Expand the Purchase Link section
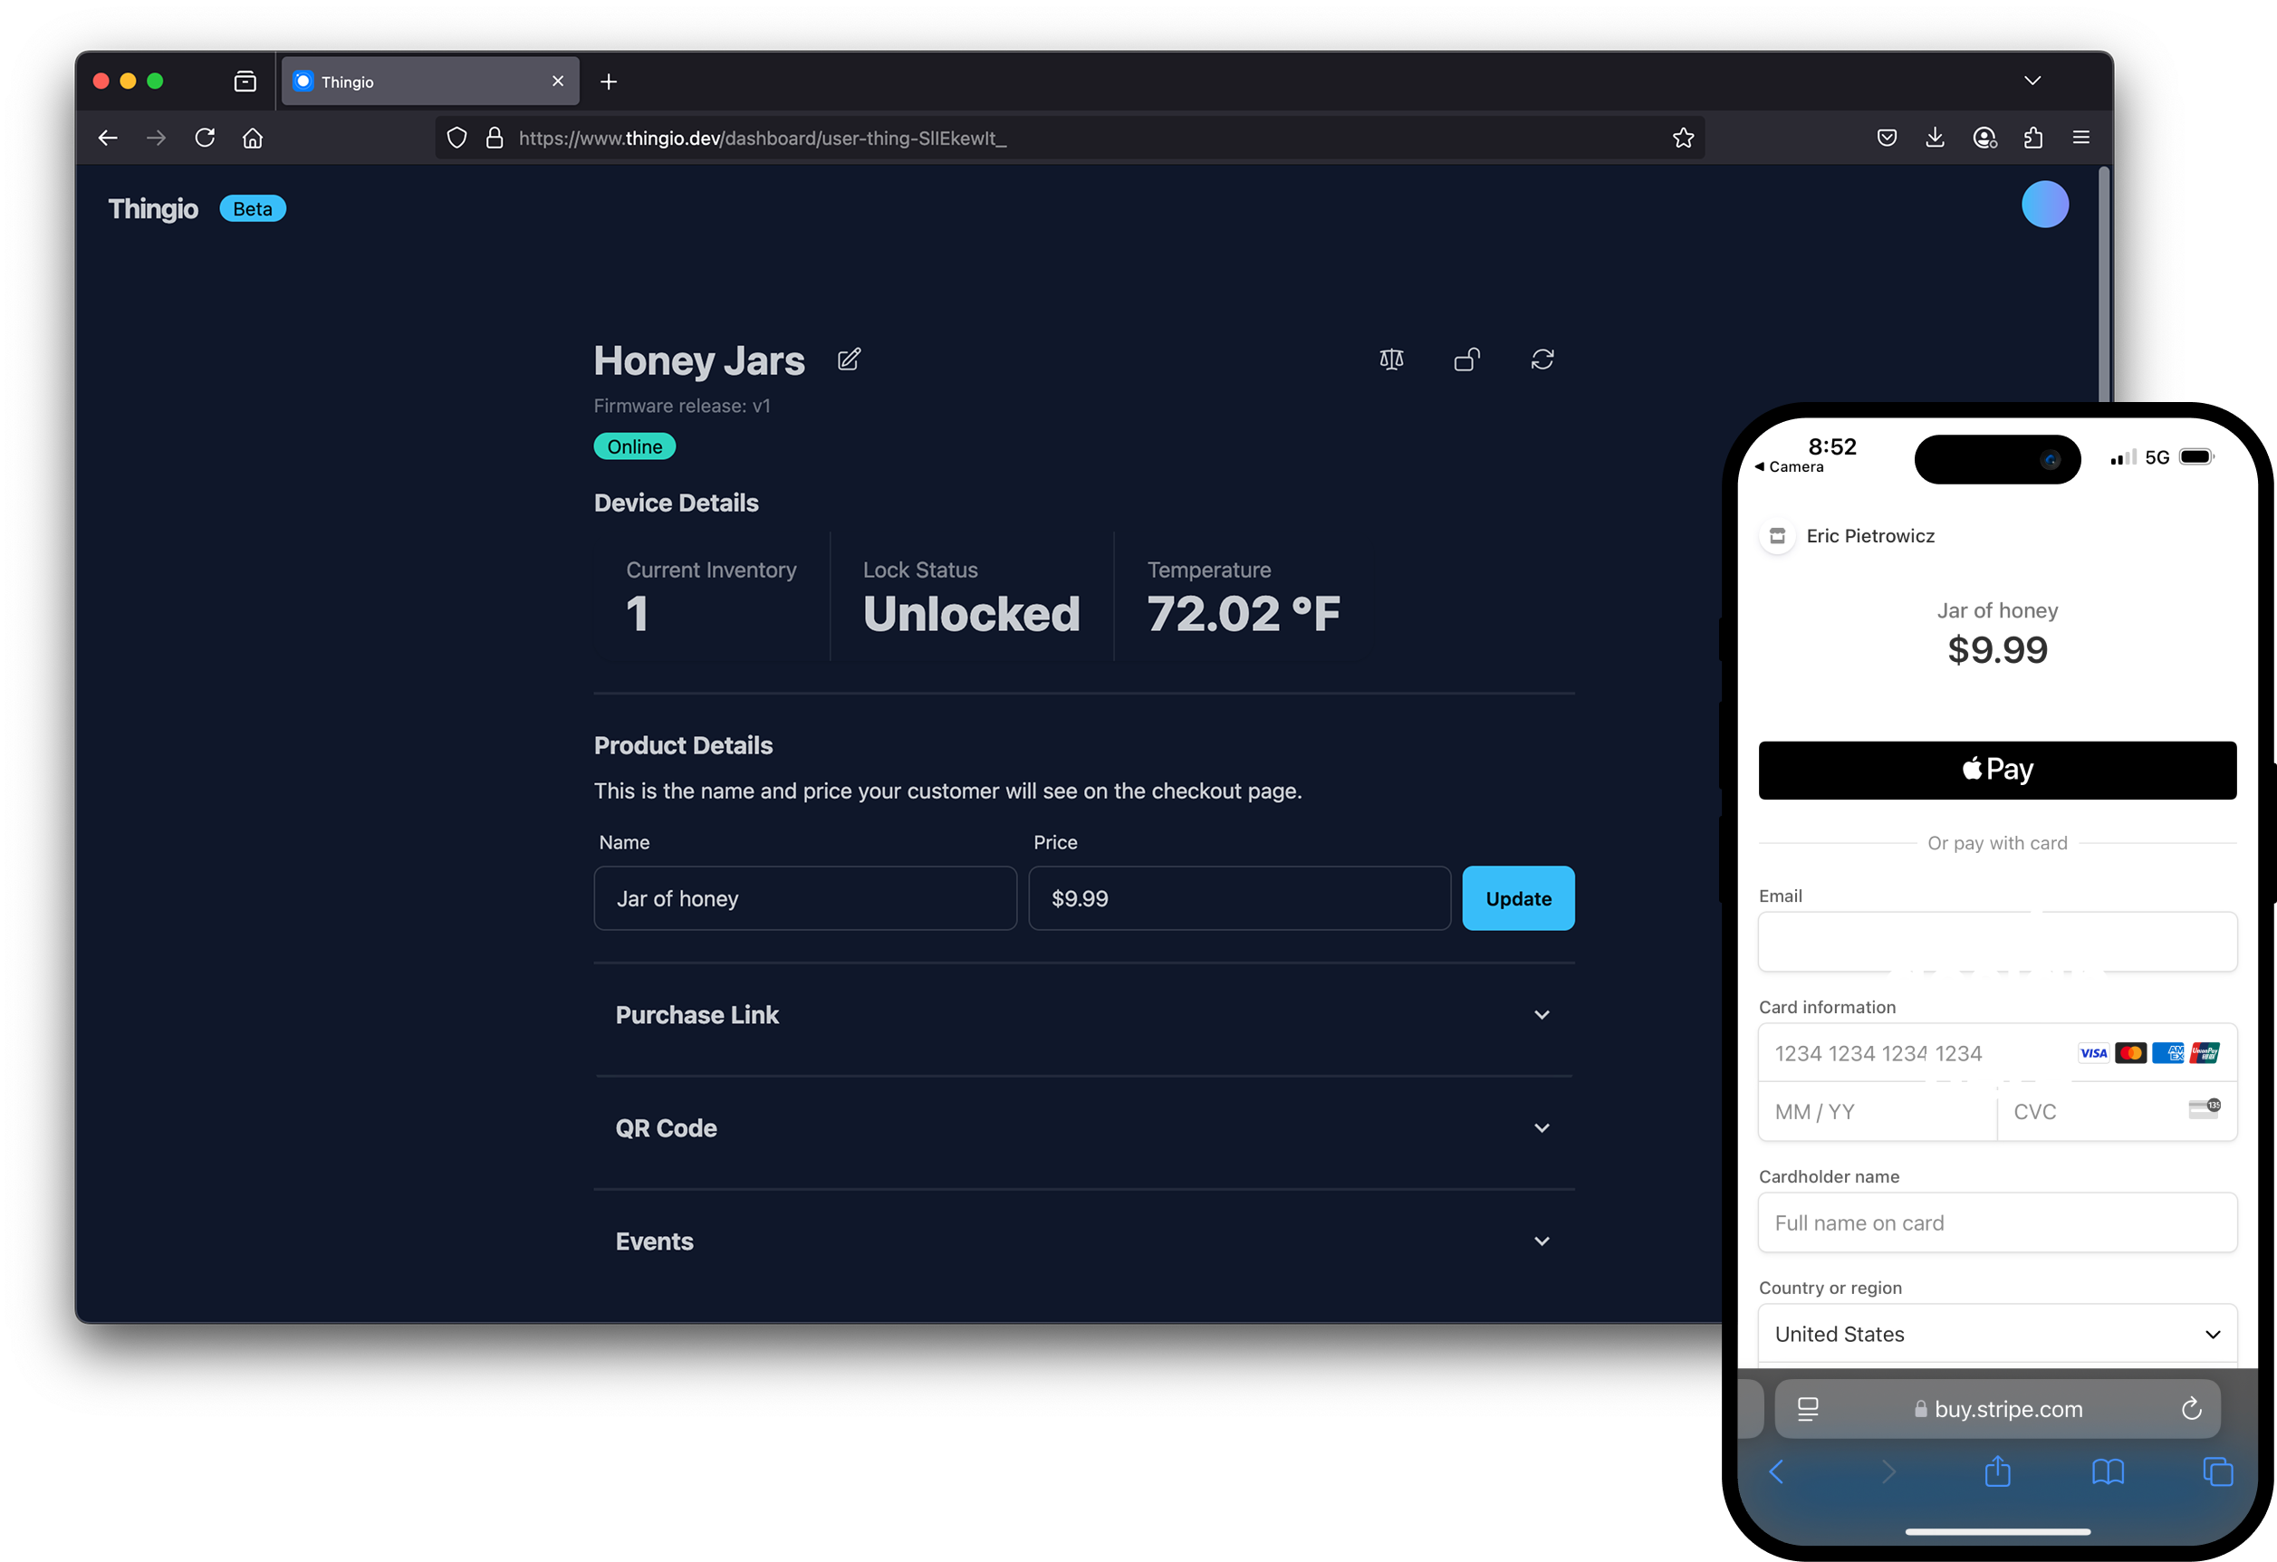Image resolution: width=2277 pixels, height=1562 pixels. tap(1083, 1014)
